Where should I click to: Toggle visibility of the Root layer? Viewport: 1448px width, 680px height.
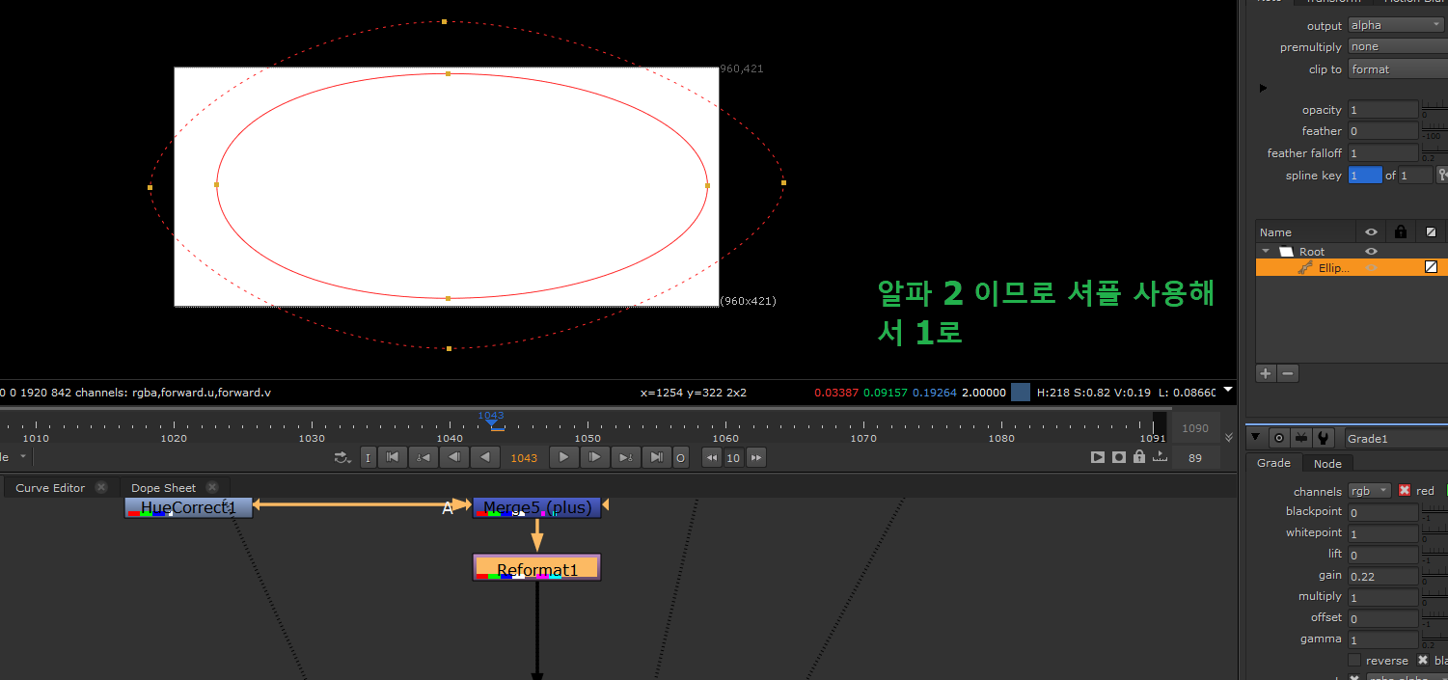click(1370, 252)
